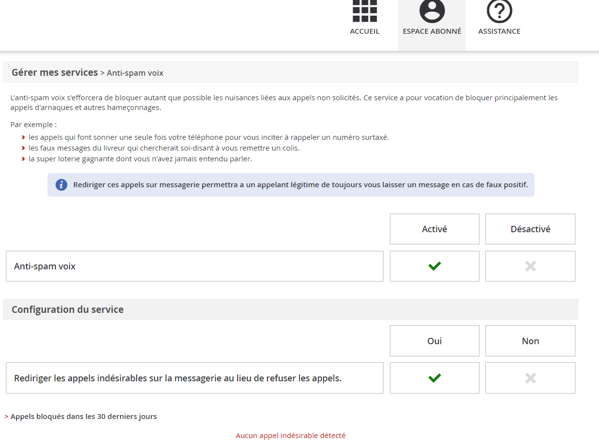This screenshot has height=440, width=599.
Task: Click the Assistance question mark icon
Action: click(x=499, y=11)
